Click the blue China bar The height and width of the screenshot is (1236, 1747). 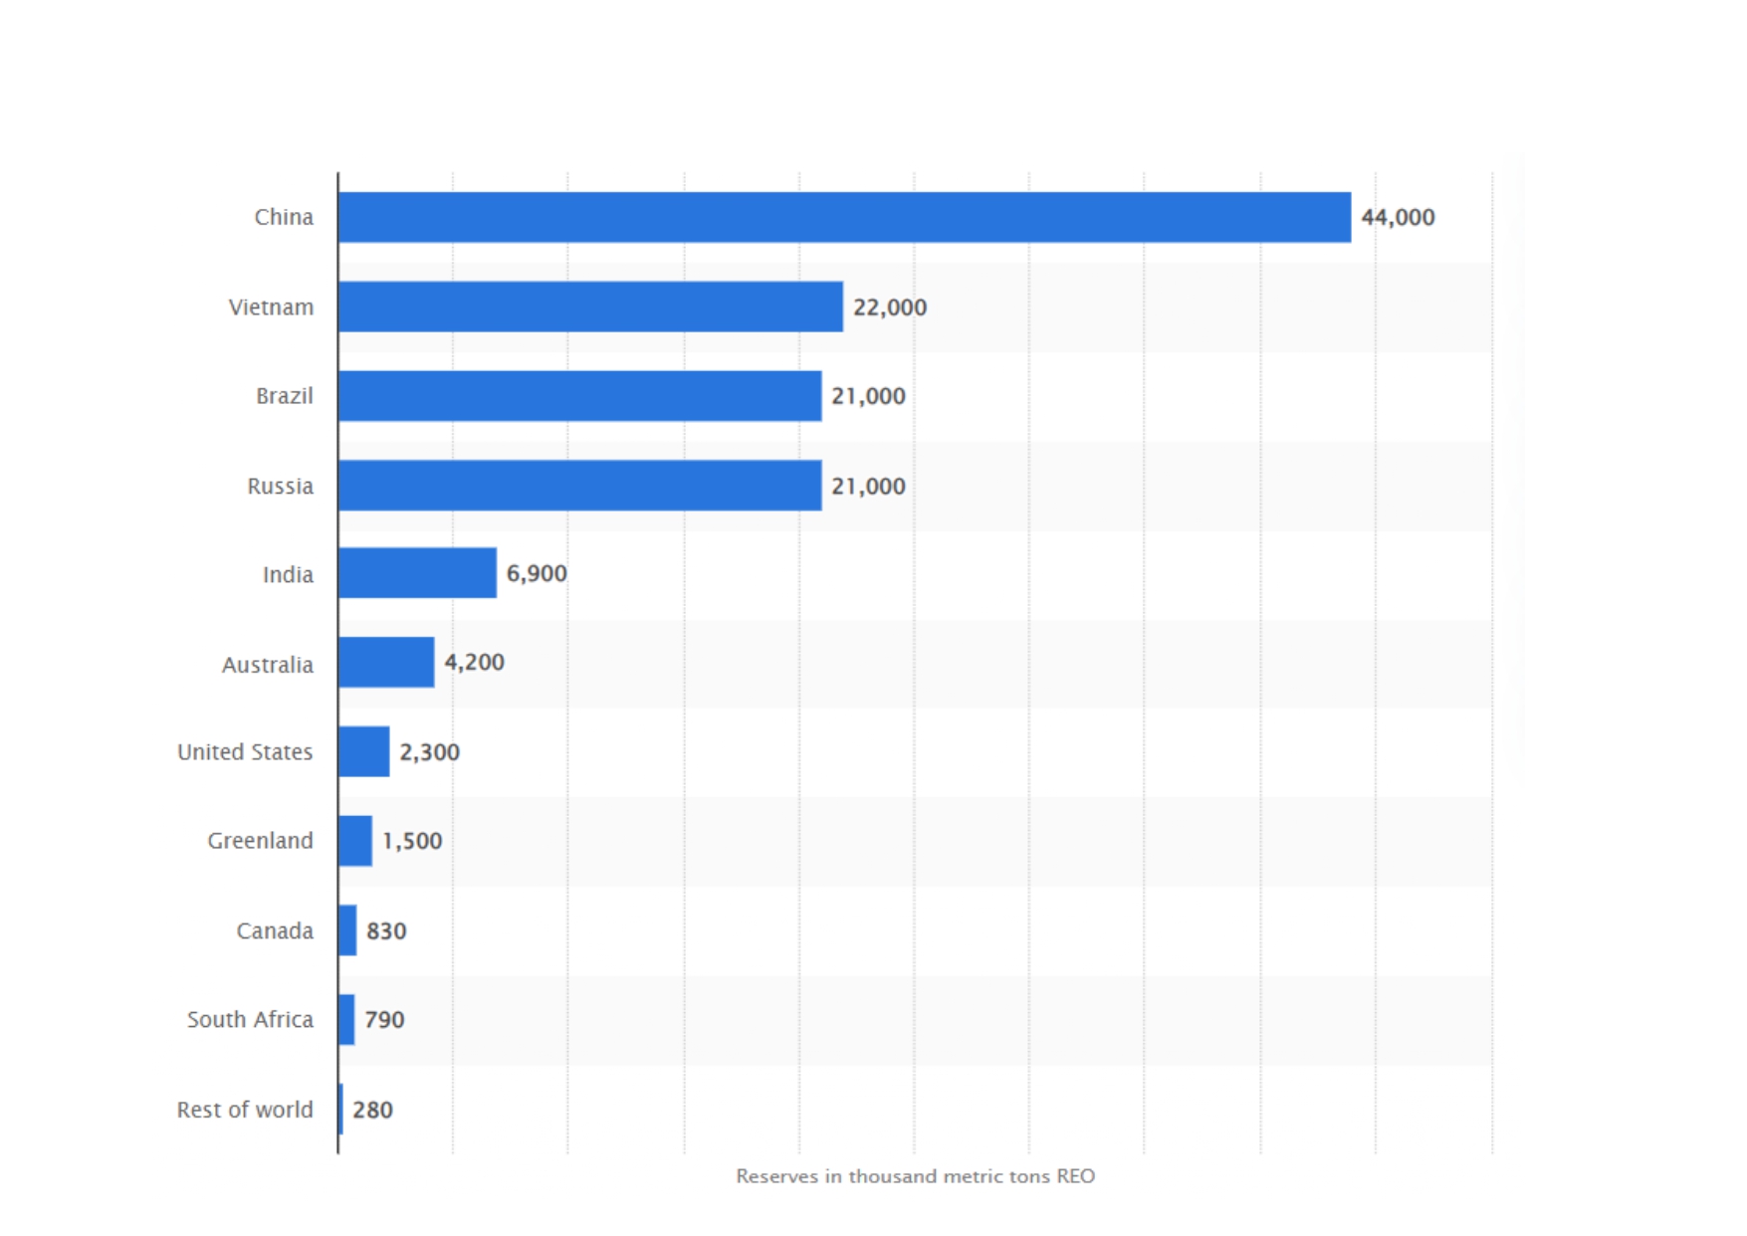click(844, 217)
